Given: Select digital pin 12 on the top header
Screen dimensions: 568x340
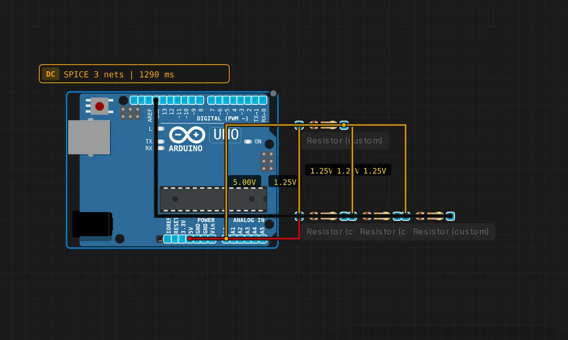Looking at the screenshot, I should coord(171,100).
